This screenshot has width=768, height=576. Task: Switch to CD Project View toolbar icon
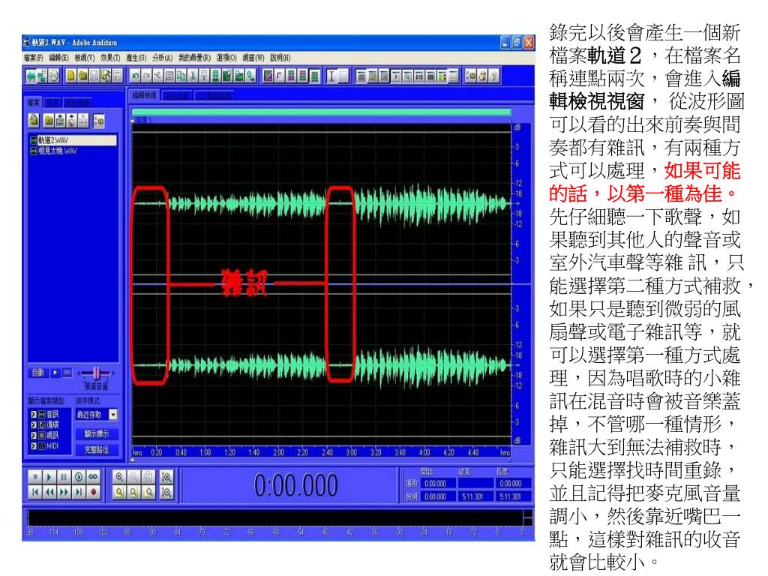(x=54, y=76)
